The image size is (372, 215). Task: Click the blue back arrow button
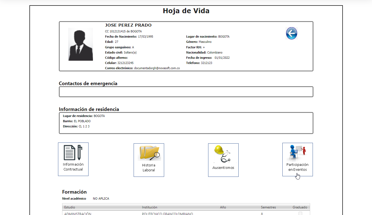pos(291,33)
